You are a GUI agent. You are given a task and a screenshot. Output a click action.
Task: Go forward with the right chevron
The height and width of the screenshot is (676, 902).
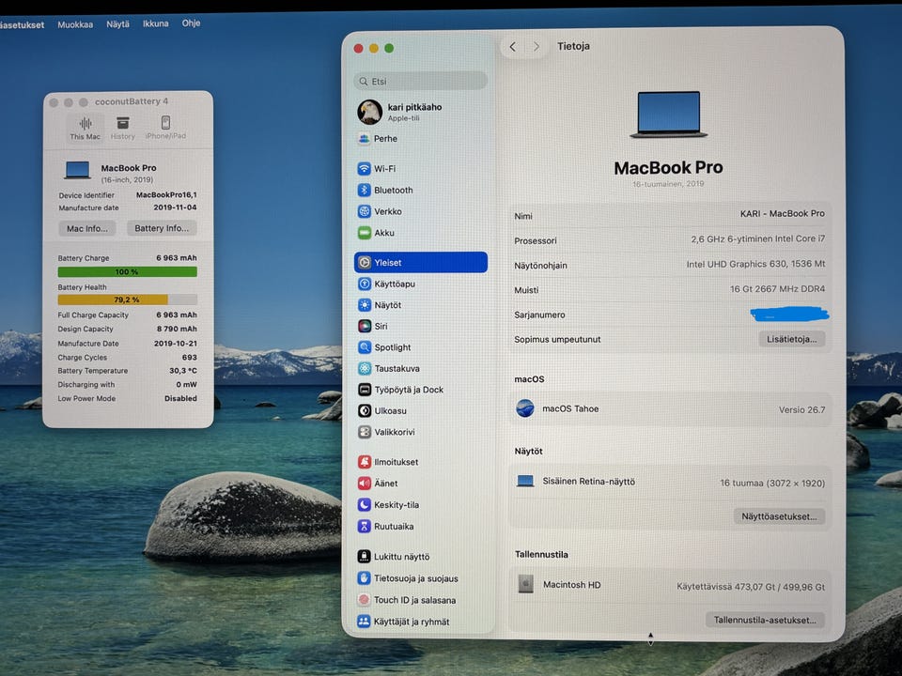537,47
